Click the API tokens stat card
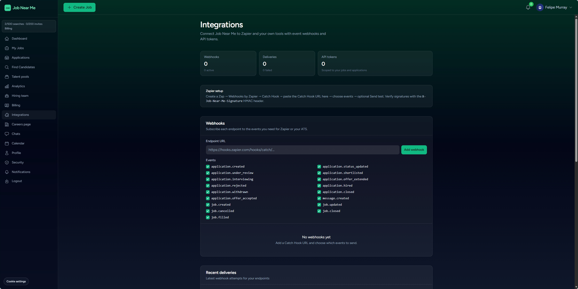 click(375, 64)
